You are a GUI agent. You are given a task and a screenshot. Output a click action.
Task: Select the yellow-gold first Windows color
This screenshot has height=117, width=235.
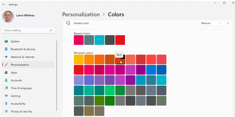79,59
